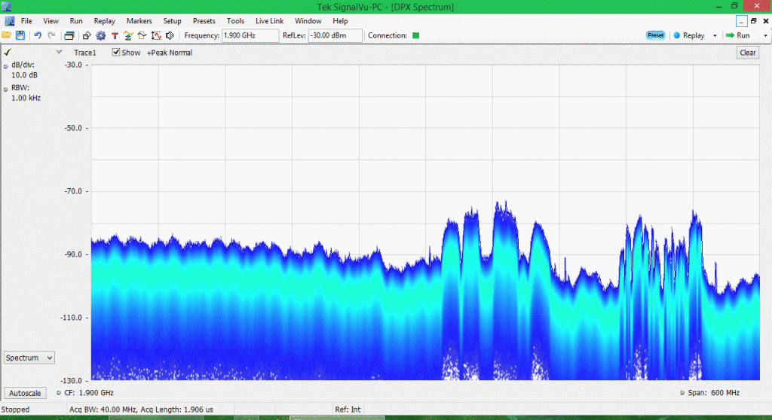Click the Clear button
The height and width of the screenshot is (420, 772).
(747, 53)
